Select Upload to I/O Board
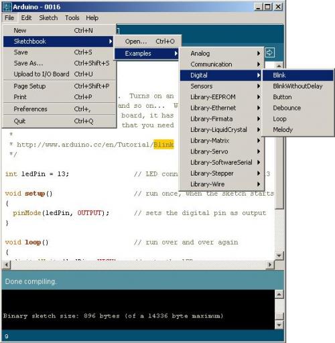Screen dimensions: 335x343 (60, 74)
